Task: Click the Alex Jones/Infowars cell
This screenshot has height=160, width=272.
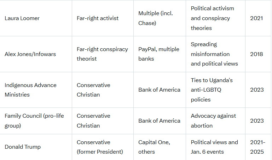Action: coord(29,54)
